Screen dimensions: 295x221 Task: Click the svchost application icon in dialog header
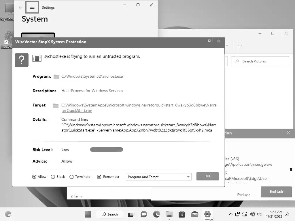[x=37, y=58]
